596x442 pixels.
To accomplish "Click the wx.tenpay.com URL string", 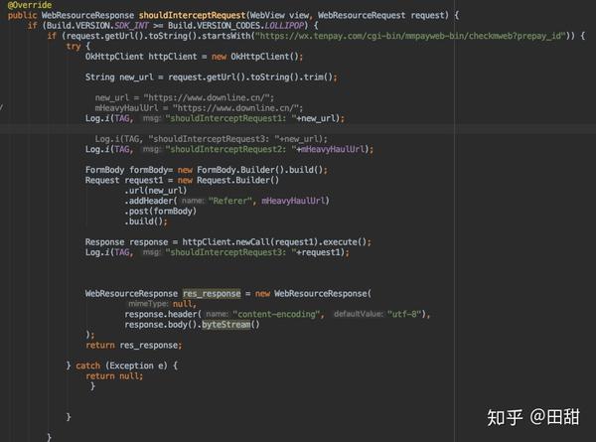I will click(410, 36).
